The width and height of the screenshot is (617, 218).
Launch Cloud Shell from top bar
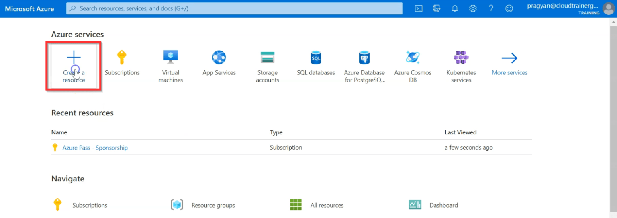(x=419, y=8)
